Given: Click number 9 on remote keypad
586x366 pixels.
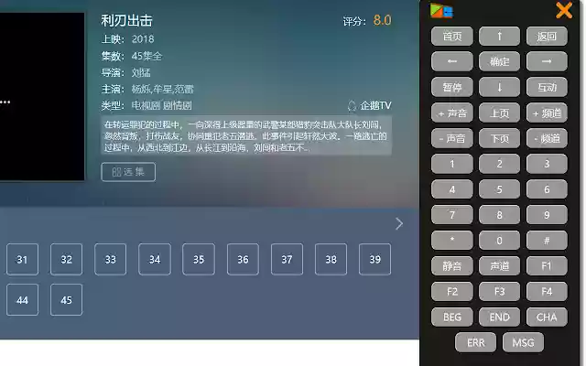Looking at the screenshot, I should [x=547, y=215].
